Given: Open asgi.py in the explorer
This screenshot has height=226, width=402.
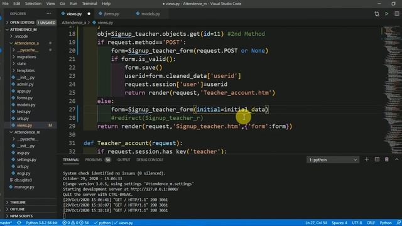Looking at the screenshot, I should click(23, 153).
